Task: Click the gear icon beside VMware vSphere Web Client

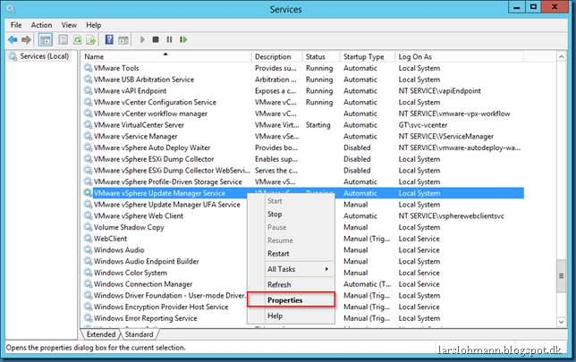Action: pos(88,216)
